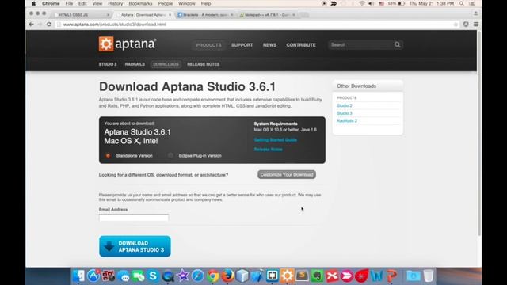This screenshot has width=507, height=285.
Task: Switch to the Brackets browser tab
Action: [x=205, y=15]
